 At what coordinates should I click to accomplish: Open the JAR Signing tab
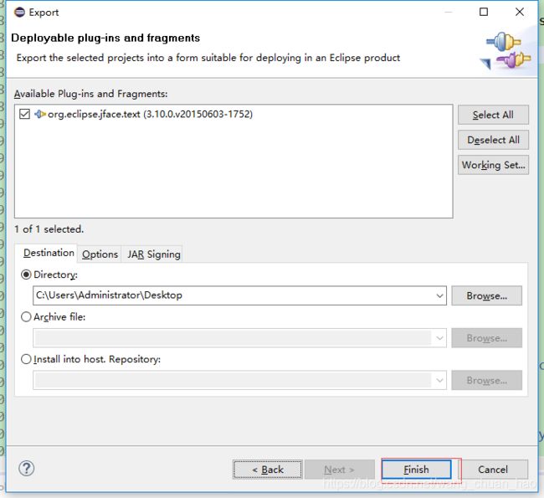[x=154, y=254]
